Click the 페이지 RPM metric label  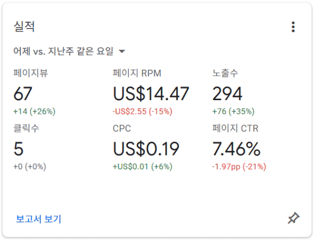tap(137, 73)
